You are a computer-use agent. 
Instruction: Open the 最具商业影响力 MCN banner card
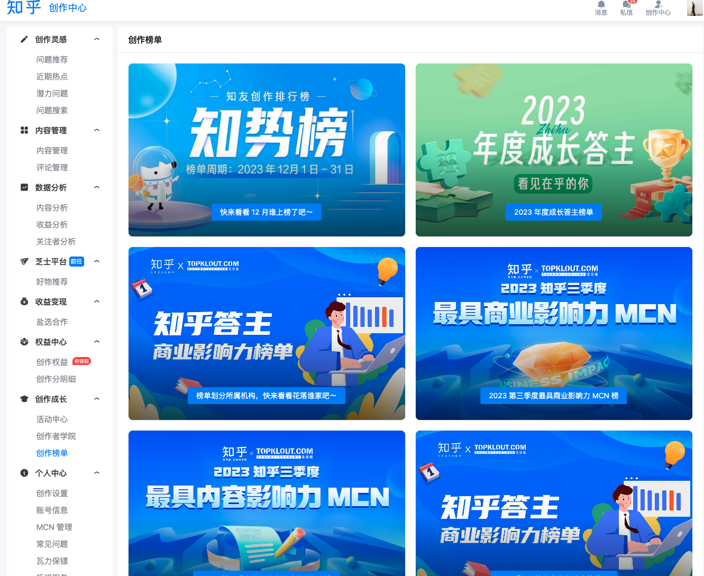(x=554, y=333)
